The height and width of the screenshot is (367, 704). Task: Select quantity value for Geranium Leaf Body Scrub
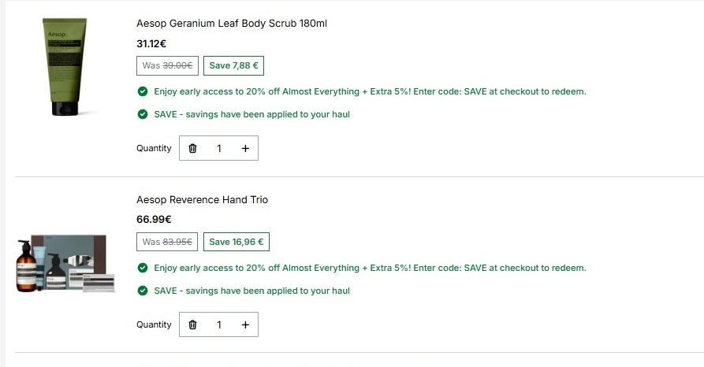point(219,148)
